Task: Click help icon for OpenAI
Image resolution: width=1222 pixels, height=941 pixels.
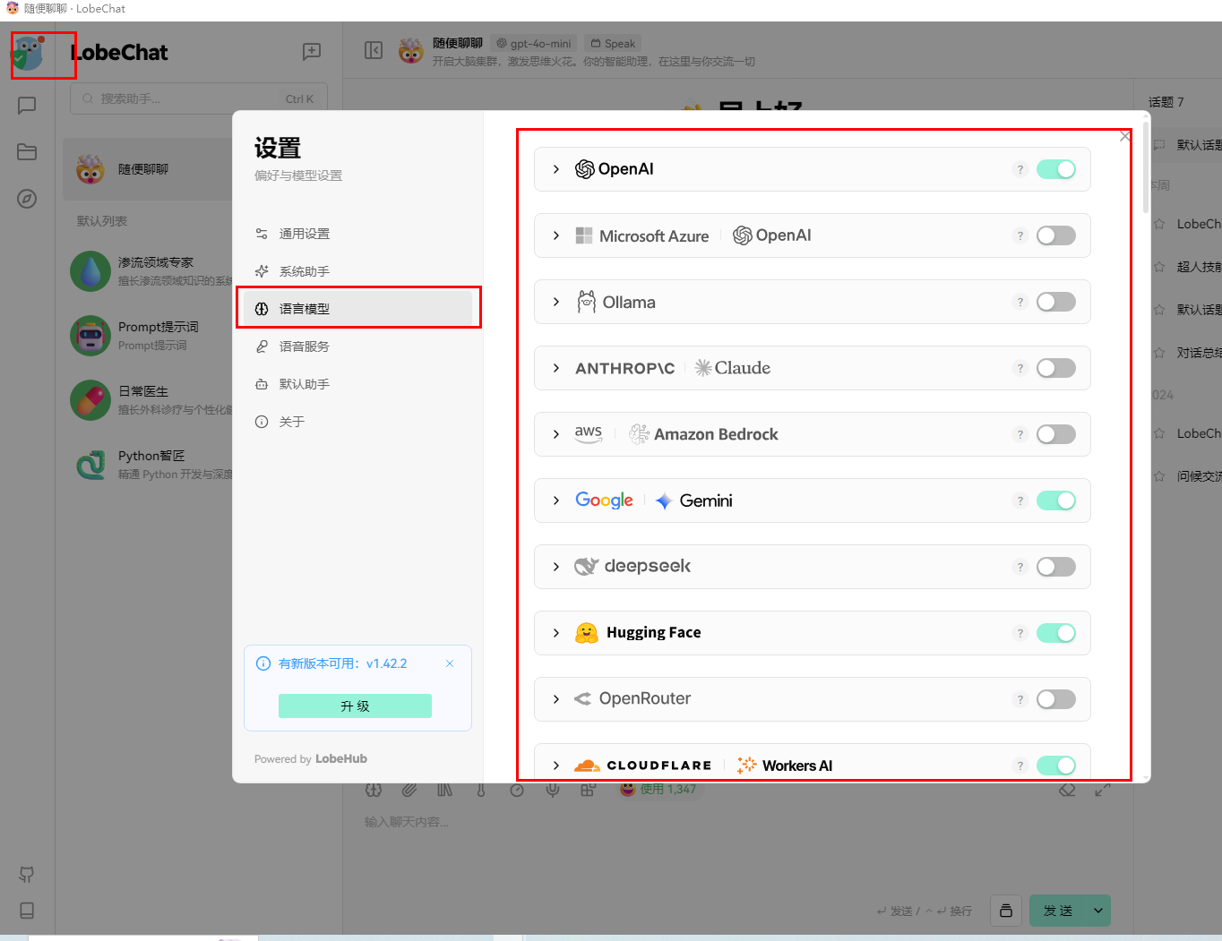Action: (x=1020, y=169)
